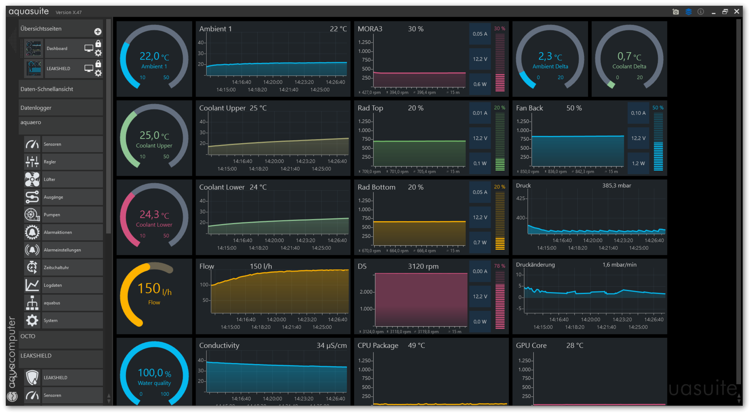Open the Zeitschaltuhr timer icon
The width and height of the screenshot is (750, 413).
tap(32, 267)
